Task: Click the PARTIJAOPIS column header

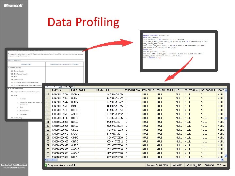Action: click(83, 90)
